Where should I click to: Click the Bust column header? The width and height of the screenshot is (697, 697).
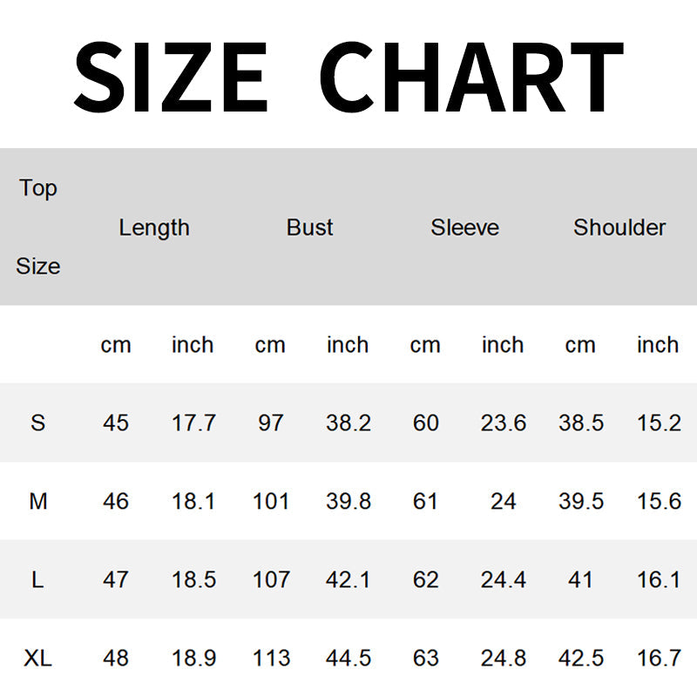(310, 227)
